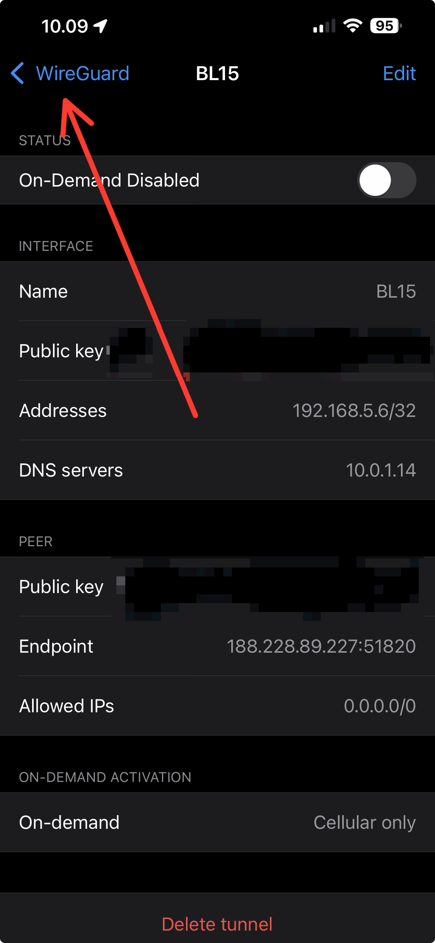Tap the back chevron arrow icon
Screen dimensions: 435x943
pos(18,73)
